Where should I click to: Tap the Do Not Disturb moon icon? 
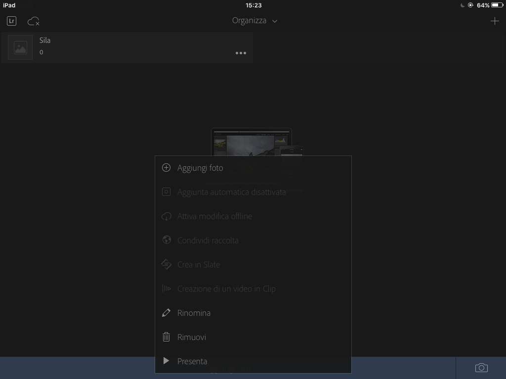pyautogui.click(x=463, y=5)
